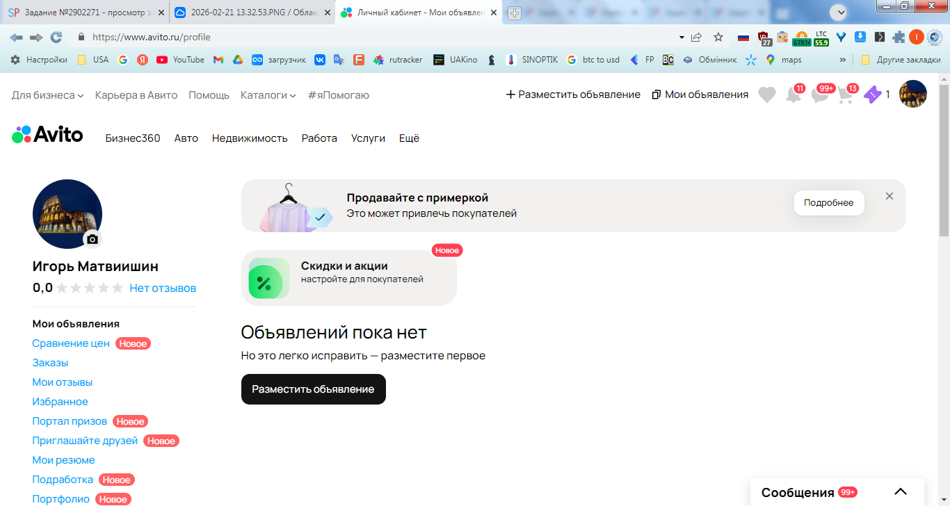The image size is (950, 506).
Task: Click the 'Подробнее' button in banner
Action: pos(829,203)
